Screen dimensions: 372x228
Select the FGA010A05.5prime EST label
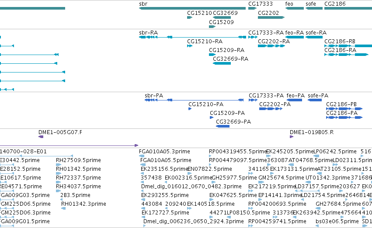[166, 160]
